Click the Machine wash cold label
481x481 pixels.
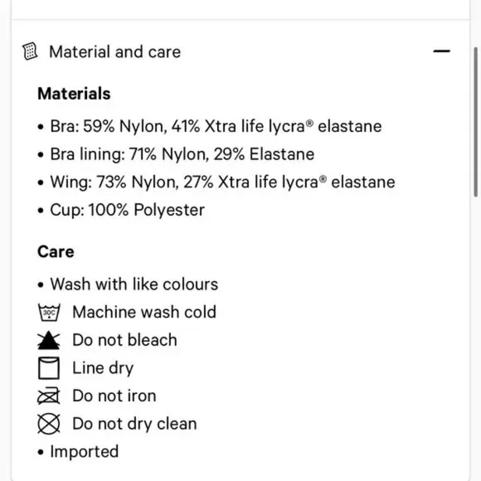click(x=144, y=313)
